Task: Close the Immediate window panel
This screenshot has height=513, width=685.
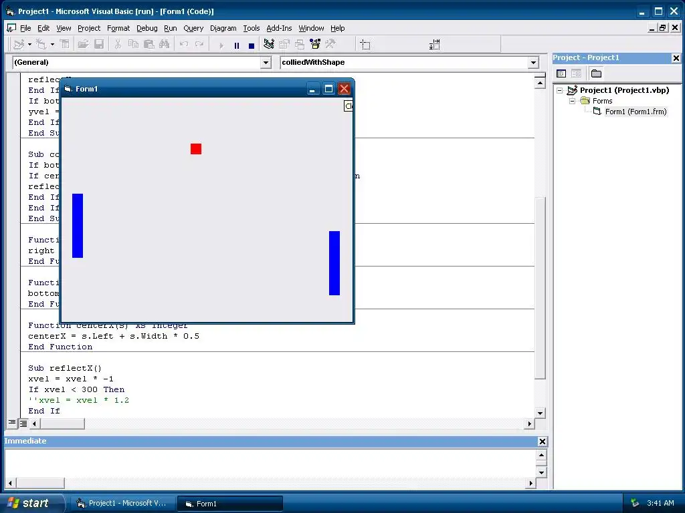Action: 542,442
